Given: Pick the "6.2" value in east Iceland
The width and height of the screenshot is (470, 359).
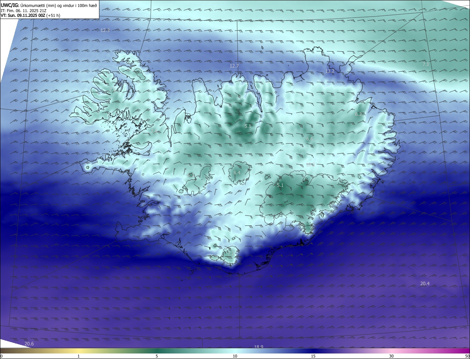Looking at the screenshot, I should pyautogui.click(x=359, y=115).
